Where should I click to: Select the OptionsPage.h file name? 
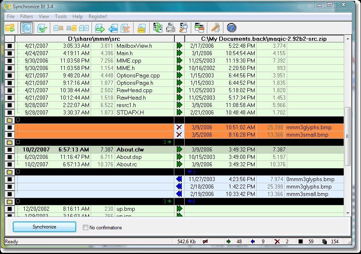click(x=135, y=83)
